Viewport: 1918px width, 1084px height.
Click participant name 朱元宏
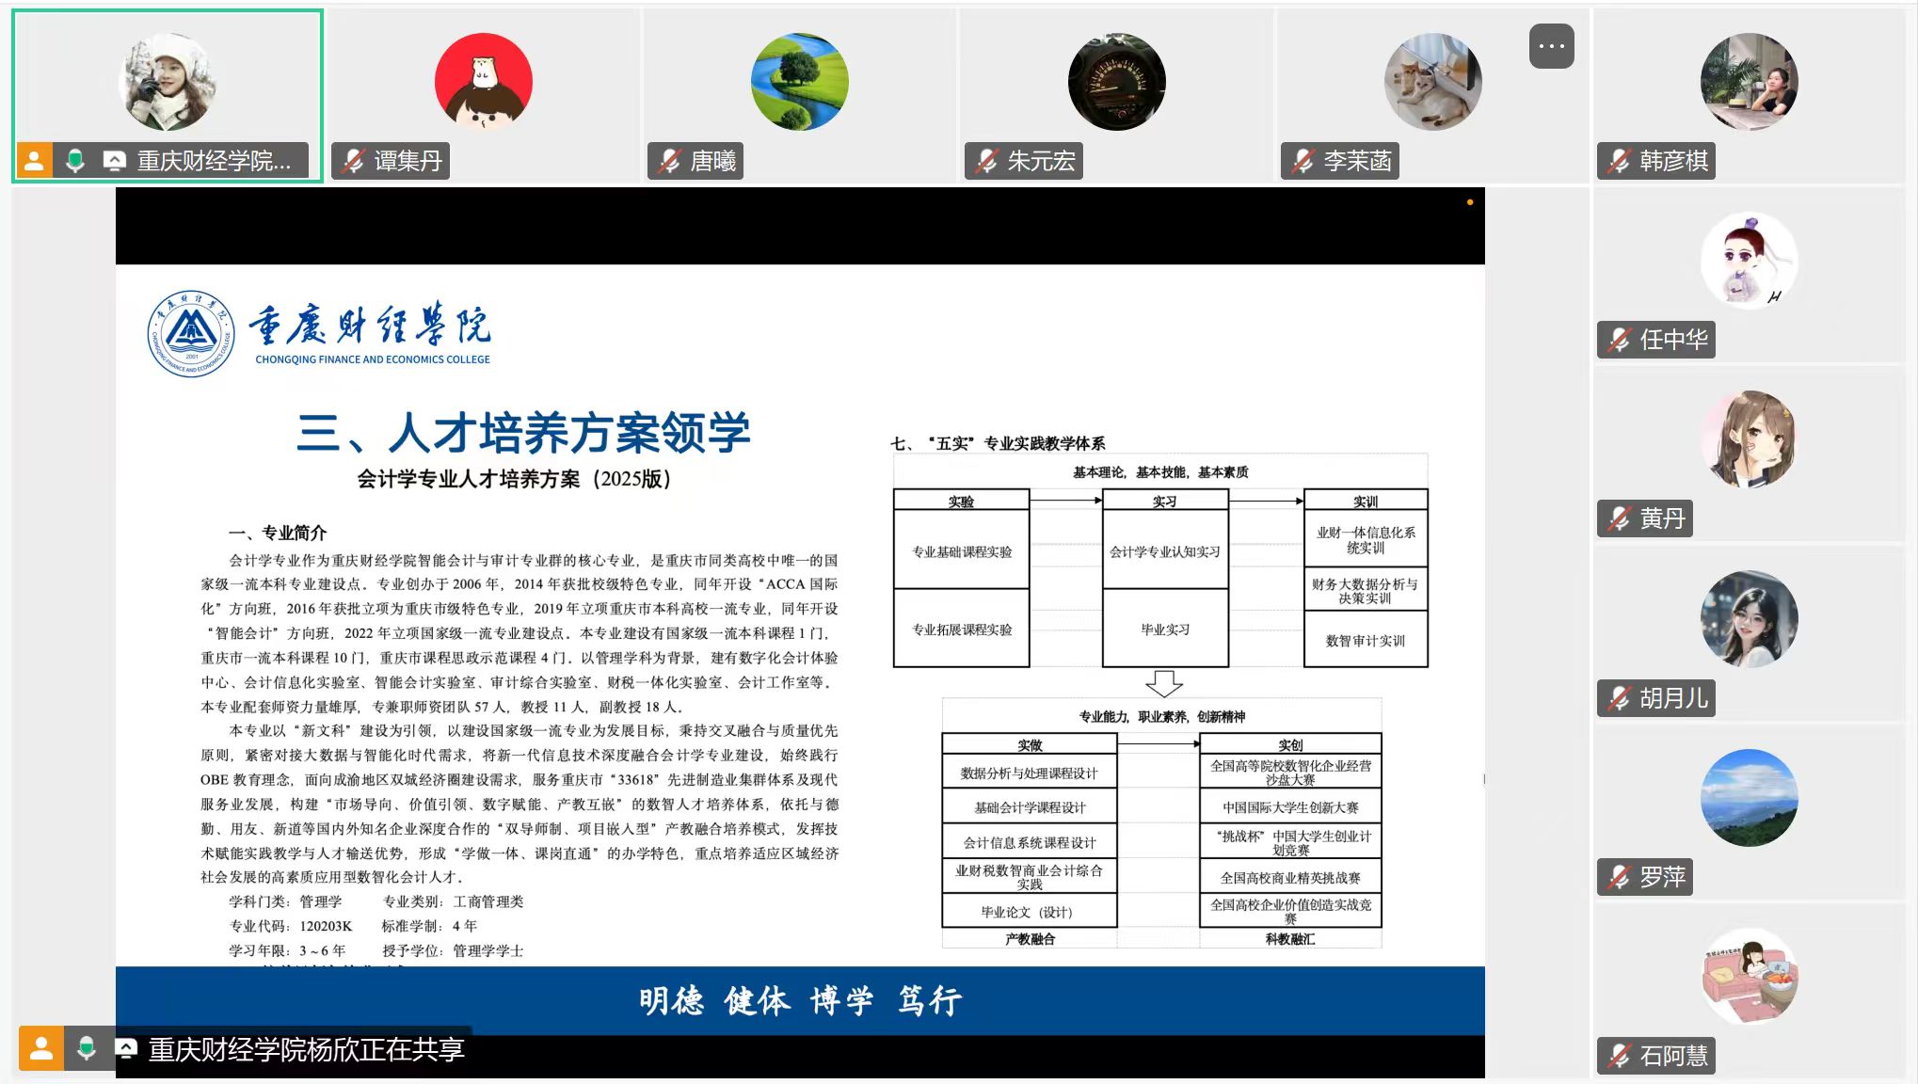[x=1041, y=161]
